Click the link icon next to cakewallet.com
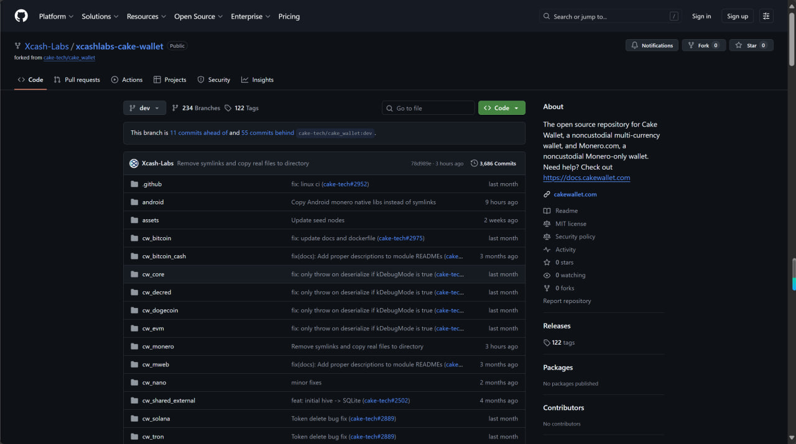796x444 pixels. coord(547,194)
